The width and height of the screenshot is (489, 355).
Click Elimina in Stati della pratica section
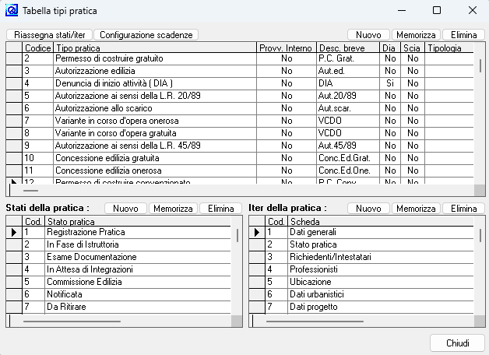[220, 209]
